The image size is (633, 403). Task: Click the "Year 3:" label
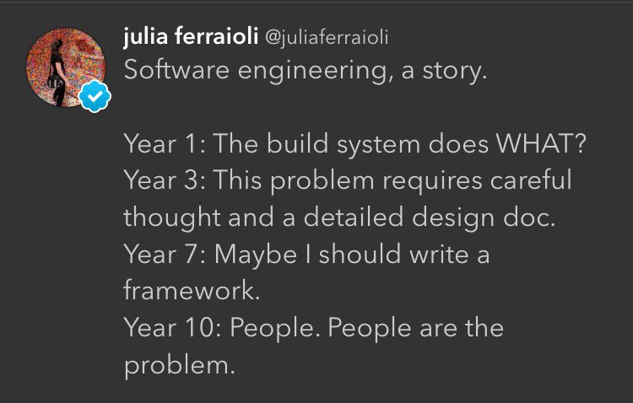tap(165, 180)
